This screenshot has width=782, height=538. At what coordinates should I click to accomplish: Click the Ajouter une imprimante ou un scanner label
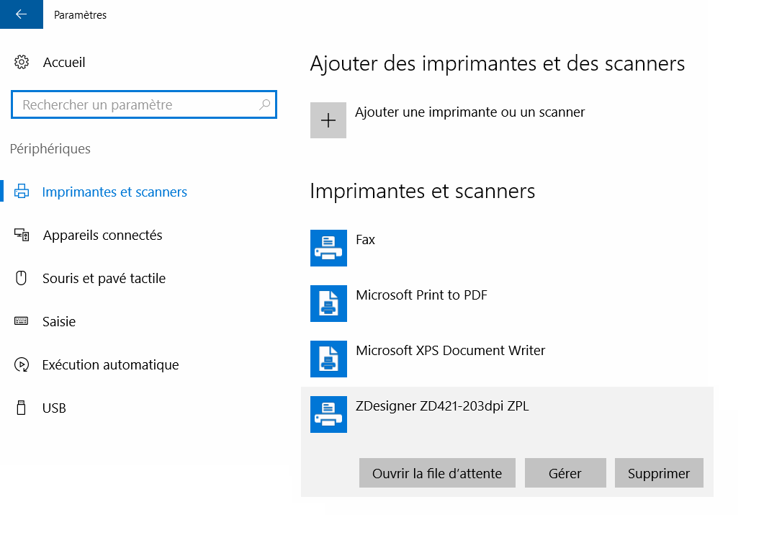[469, 112]
